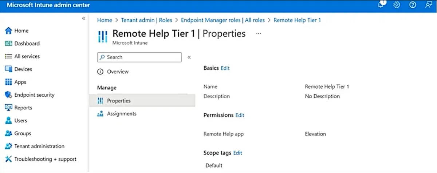
Task: Open Tenant admin | Roles breadcrumb
Action: coord(146,20)
